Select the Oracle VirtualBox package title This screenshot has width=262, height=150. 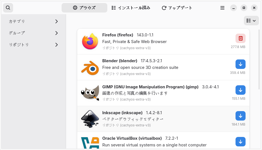click(x=132, y=138)
